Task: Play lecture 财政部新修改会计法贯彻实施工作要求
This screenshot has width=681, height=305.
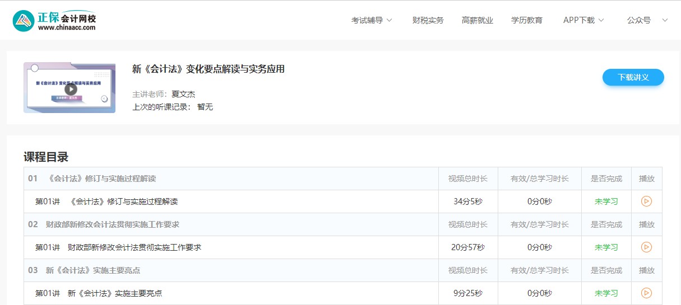Action: (646, 247)
